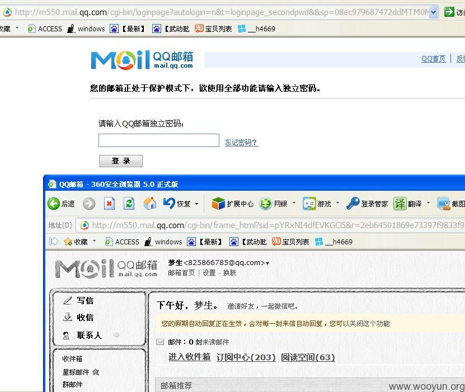
Task: Click the 订阅中心(203) link
Action: (246, 357)
